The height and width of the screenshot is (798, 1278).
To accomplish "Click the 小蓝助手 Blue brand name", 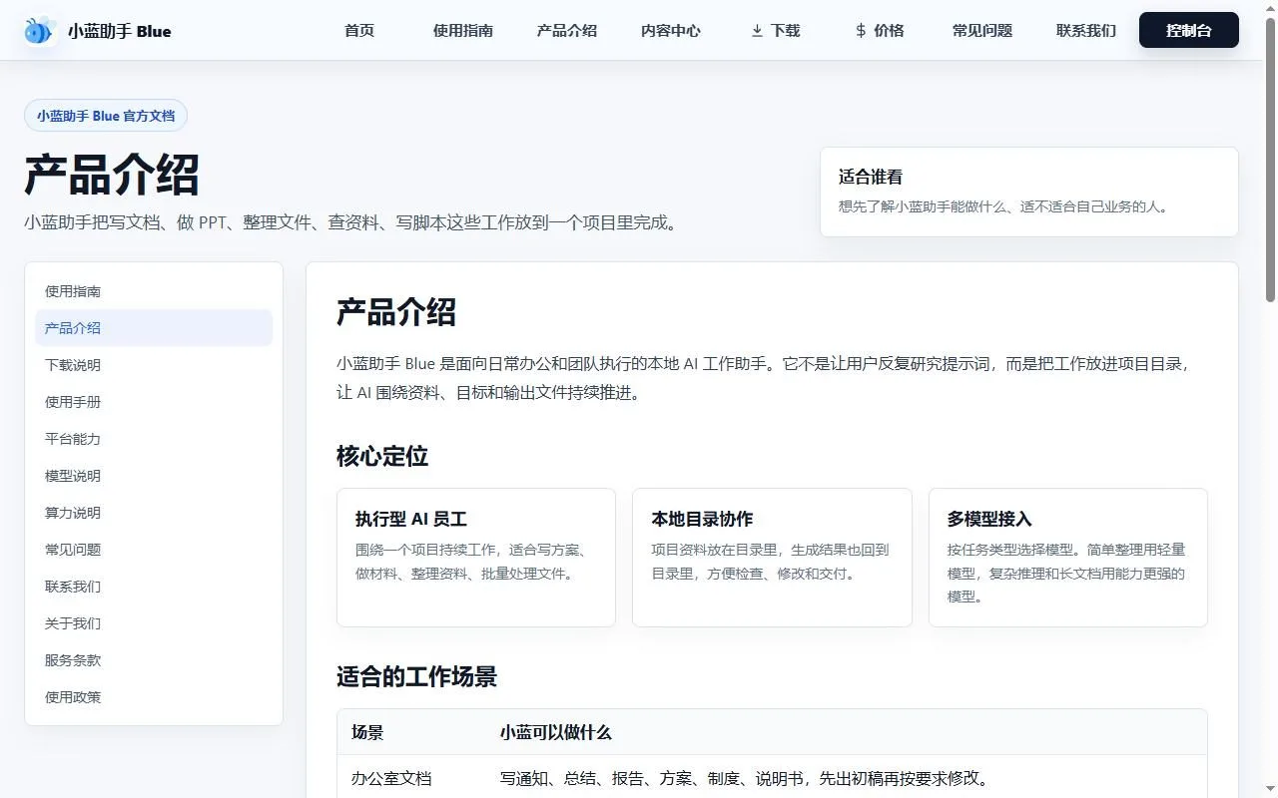I will point(120,31).
